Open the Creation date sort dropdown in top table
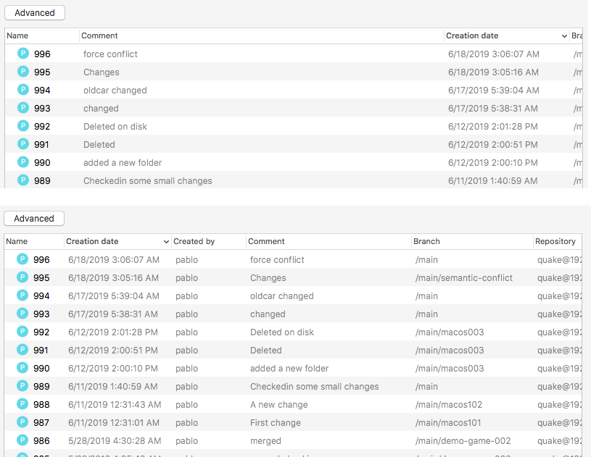591x457 pixels. click(565, 35)
